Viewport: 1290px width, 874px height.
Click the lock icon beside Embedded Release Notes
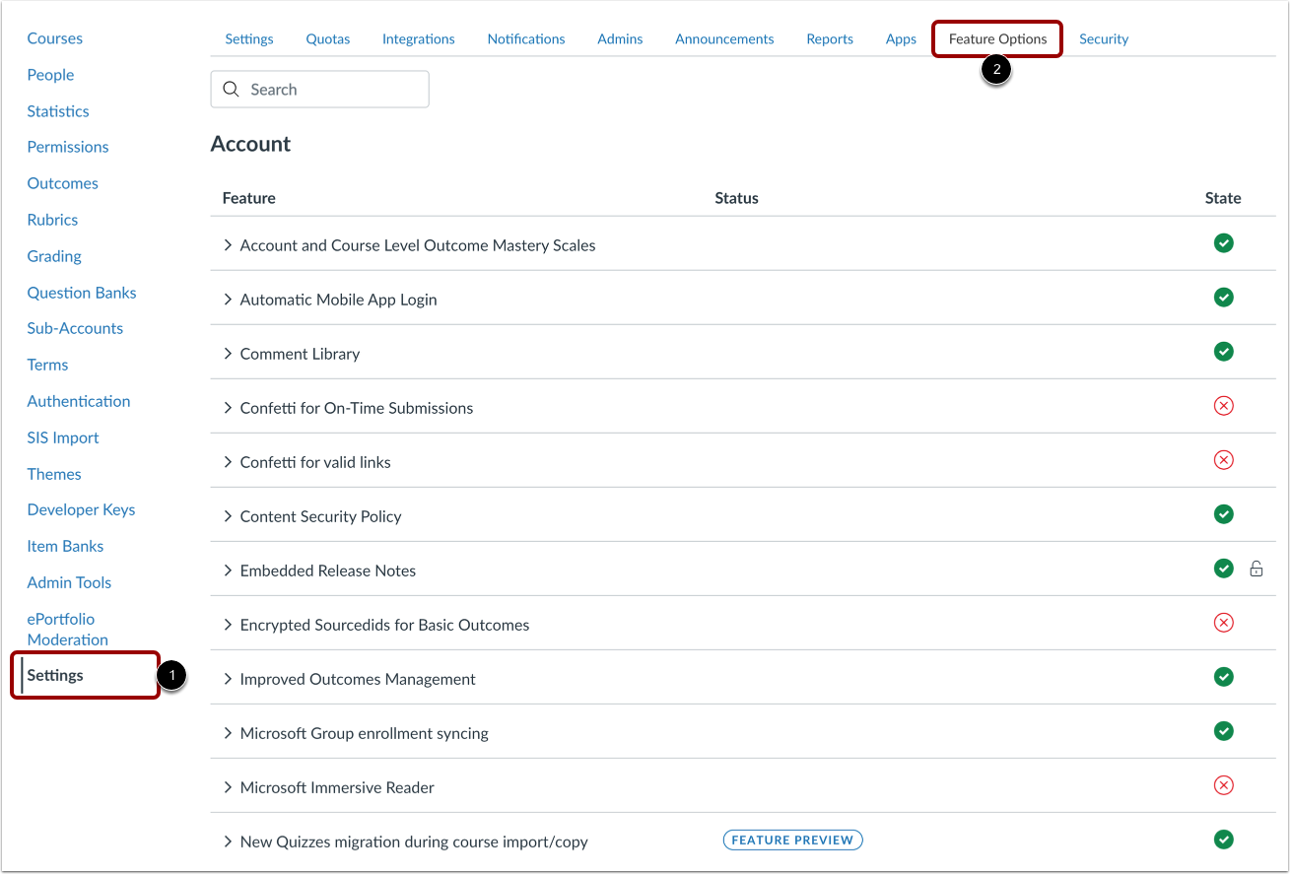click(1256, 569)
